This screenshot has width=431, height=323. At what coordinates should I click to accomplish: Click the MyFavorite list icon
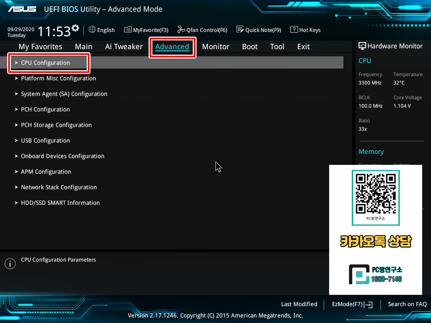[128, 30]
